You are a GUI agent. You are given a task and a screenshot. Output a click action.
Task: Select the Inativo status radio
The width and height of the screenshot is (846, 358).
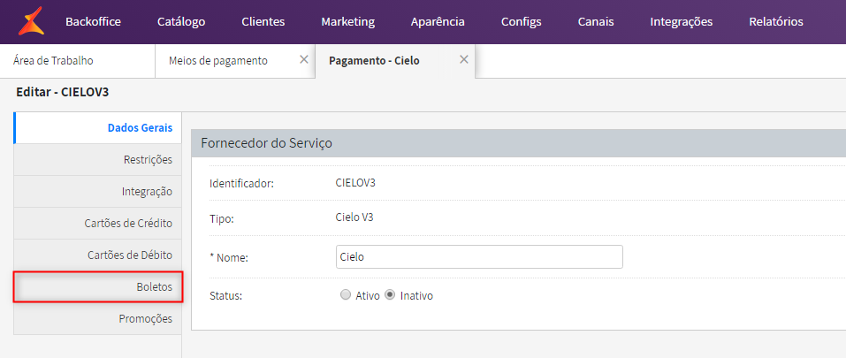click(x=390, y=295)
